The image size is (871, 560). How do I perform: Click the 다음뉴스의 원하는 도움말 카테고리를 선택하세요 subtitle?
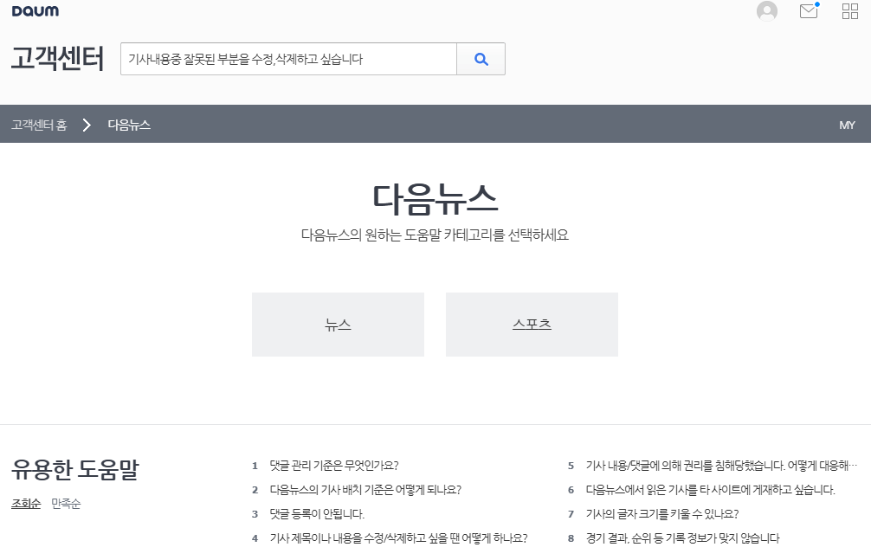tap(435, 235)
